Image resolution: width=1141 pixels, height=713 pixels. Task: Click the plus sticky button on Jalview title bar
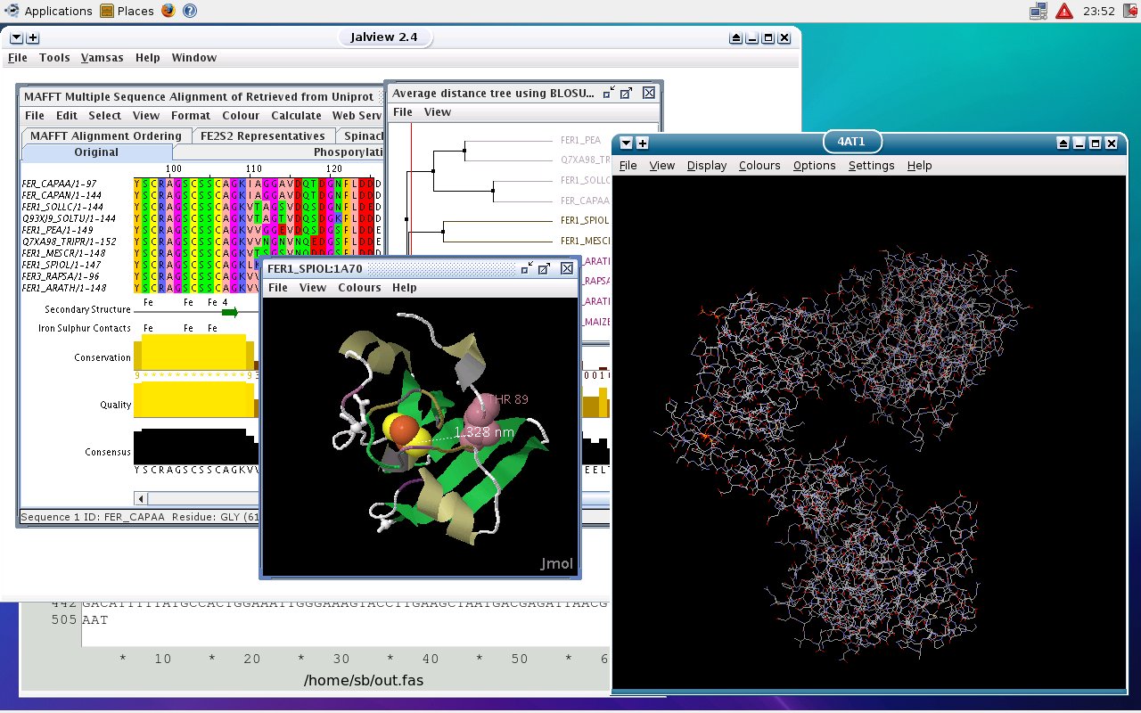coord(33,38)
